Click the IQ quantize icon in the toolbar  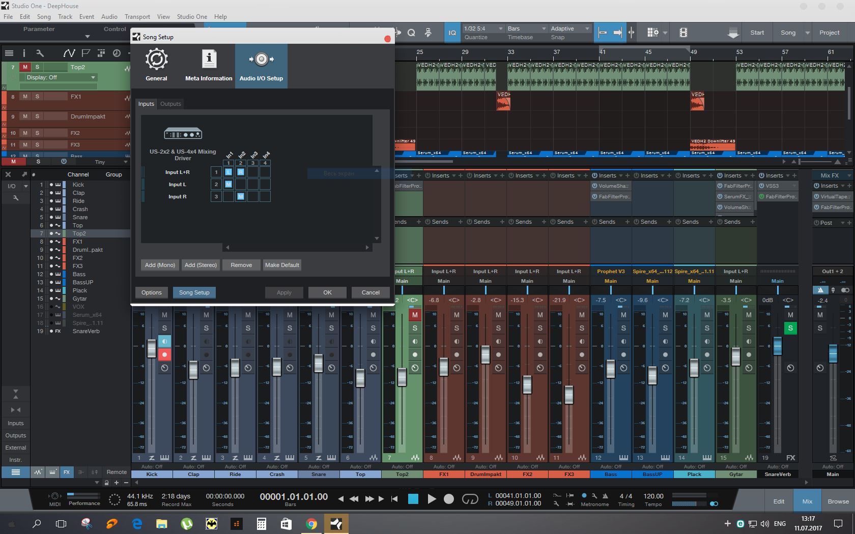(x=452, y=33)
